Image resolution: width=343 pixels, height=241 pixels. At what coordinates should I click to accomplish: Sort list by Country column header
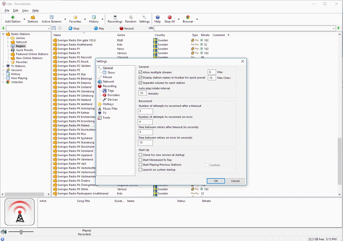point(160,35)
